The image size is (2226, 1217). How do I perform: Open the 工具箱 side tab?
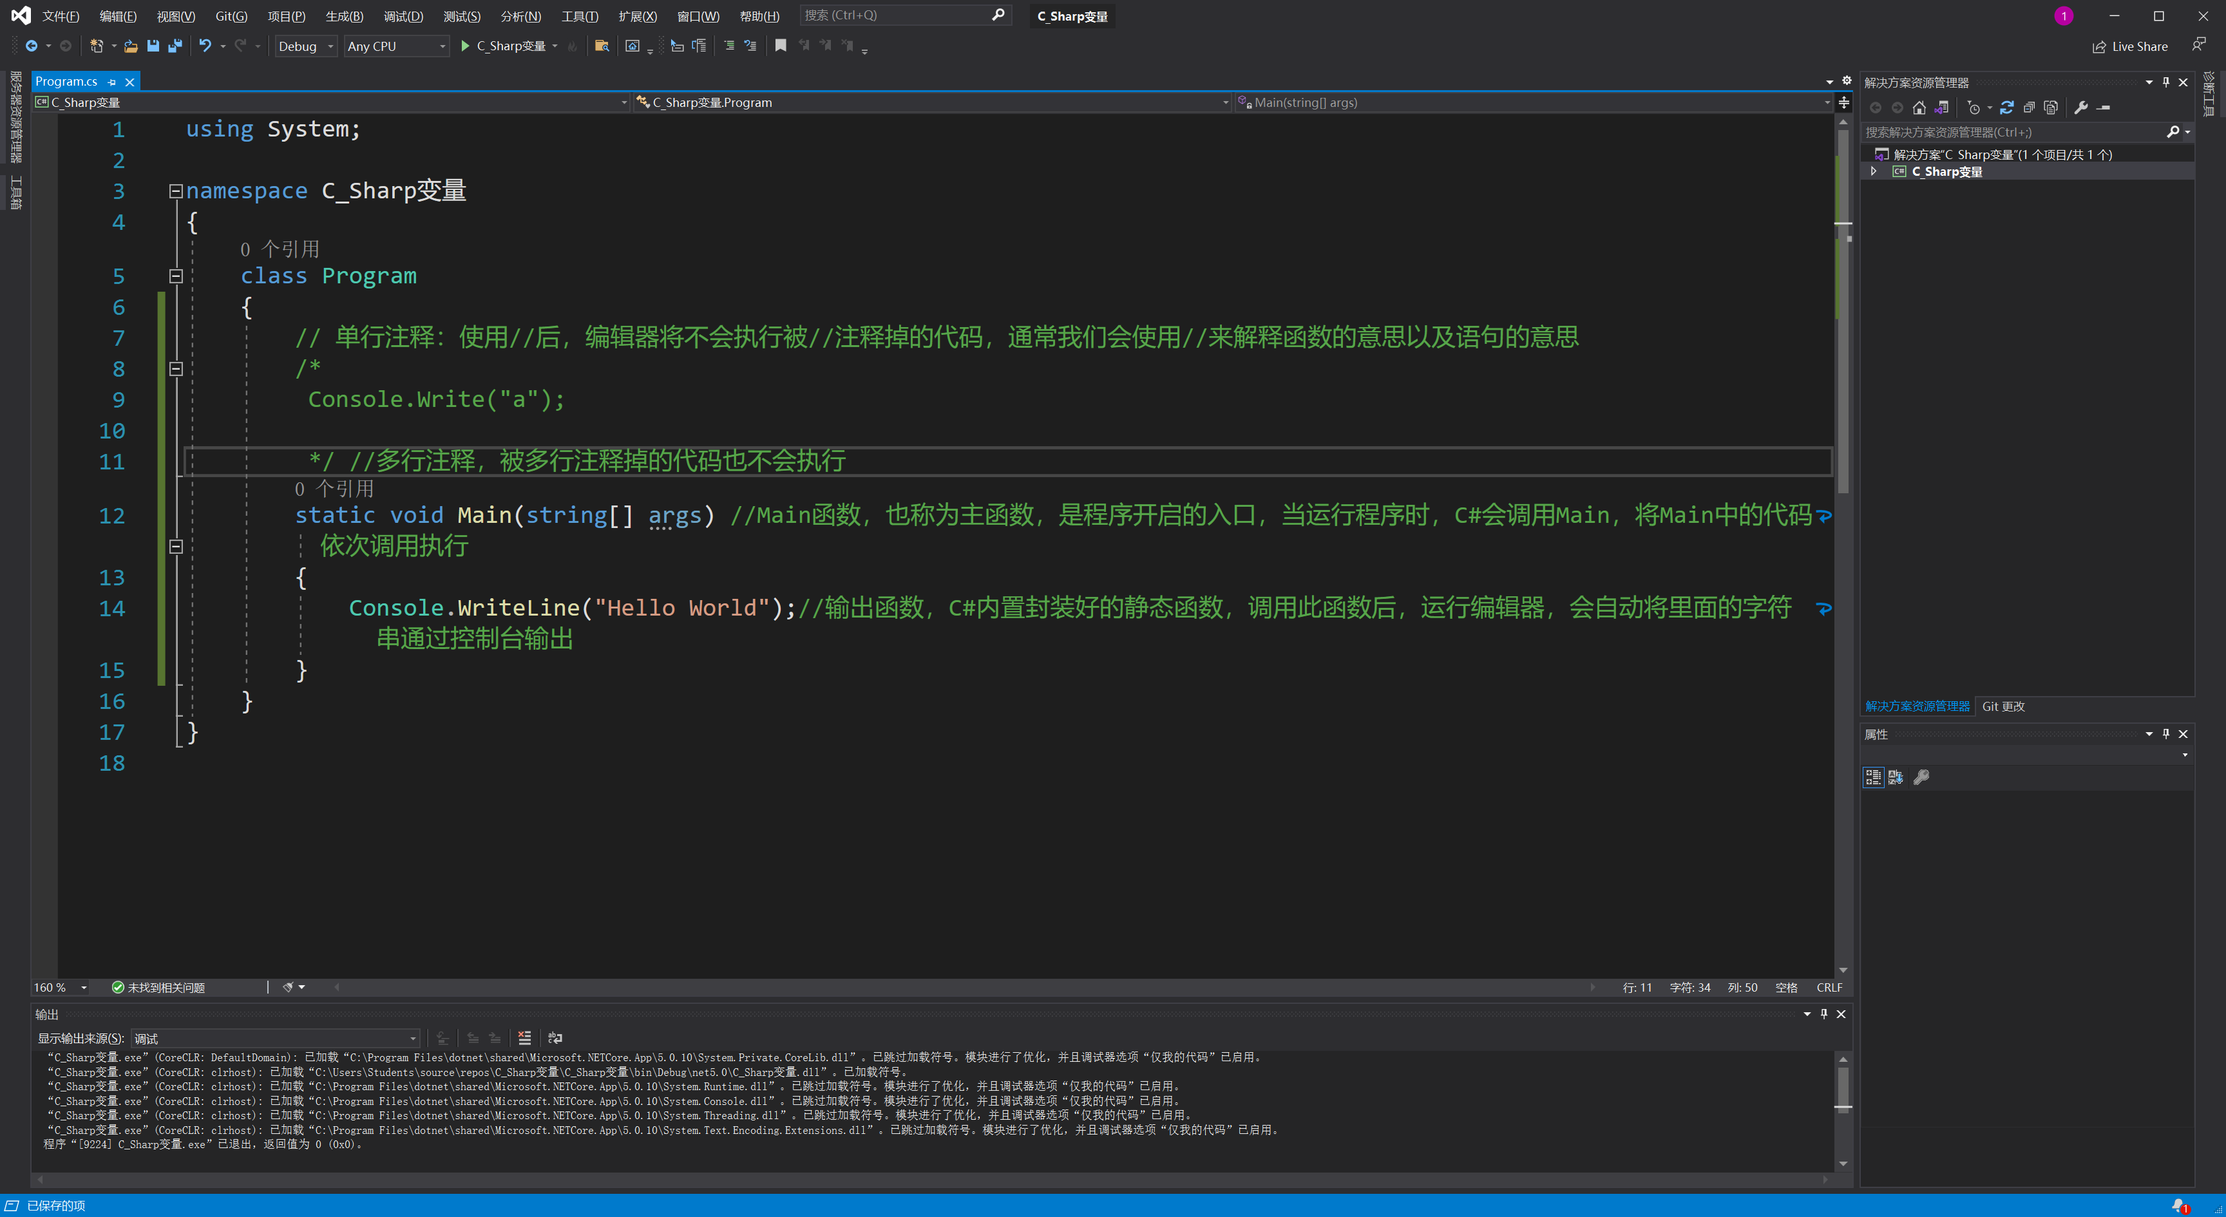tap(15, 193)
